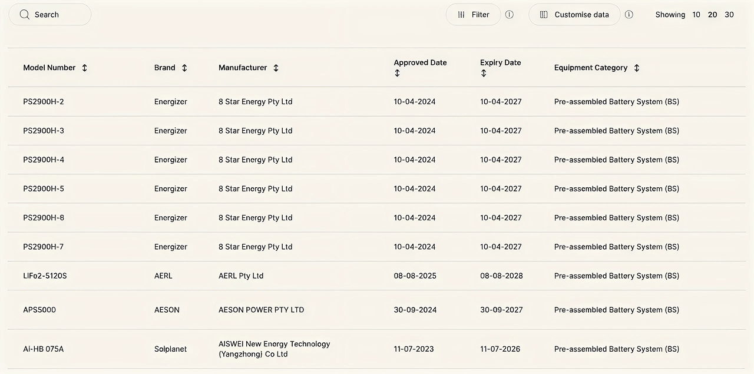Select model number LIFe2-5120S
The width and height of the screenshot is (754, 374).
[45, 276]
